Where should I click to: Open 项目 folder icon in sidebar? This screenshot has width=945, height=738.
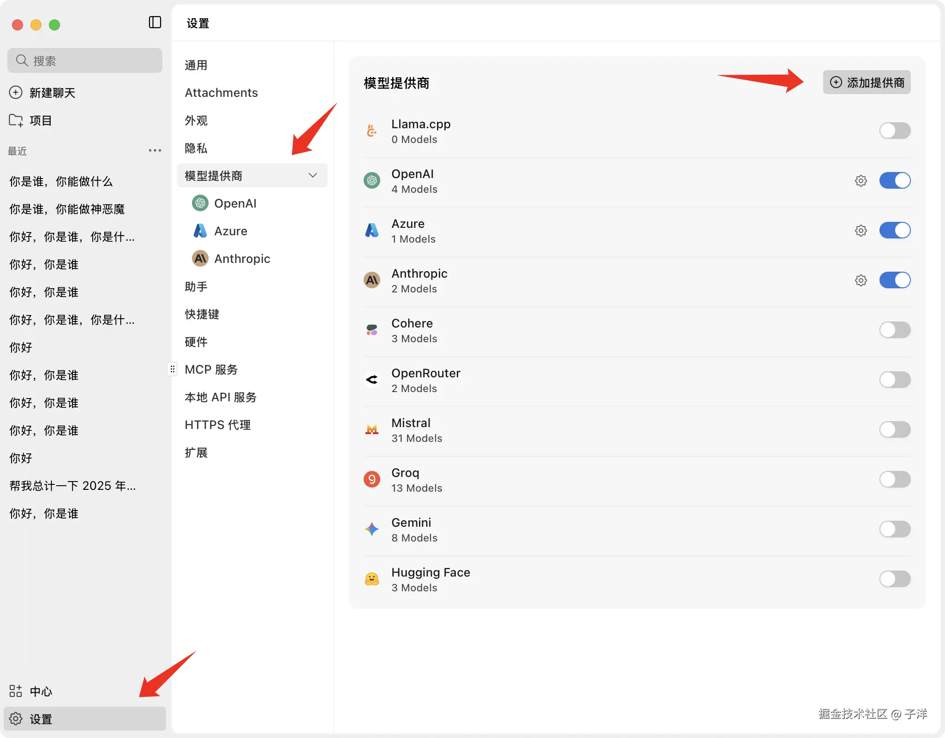[x=16, y=120]
